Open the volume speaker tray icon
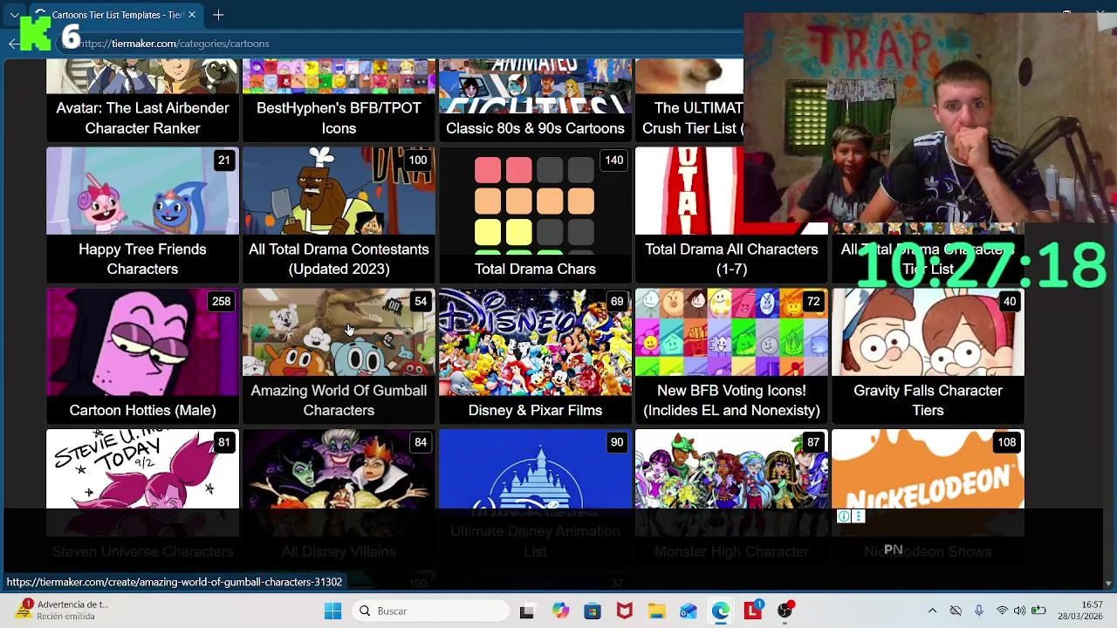This screenshot has width=1117, height=628. pyautogui.click(x=1019, y=611)
